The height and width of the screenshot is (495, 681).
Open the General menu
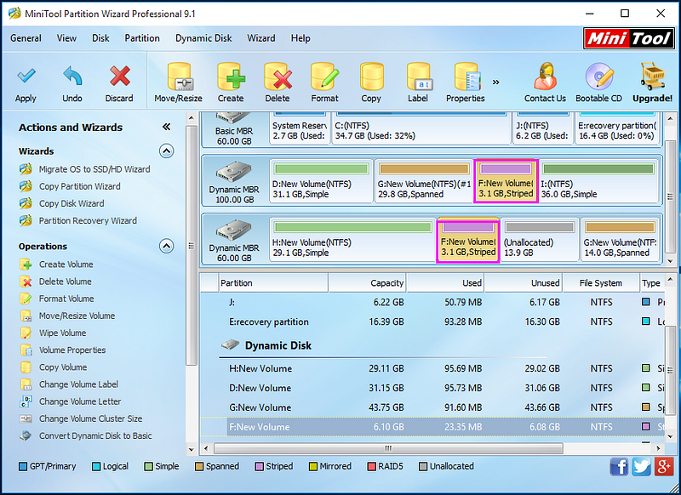click(x=26, y=38)
